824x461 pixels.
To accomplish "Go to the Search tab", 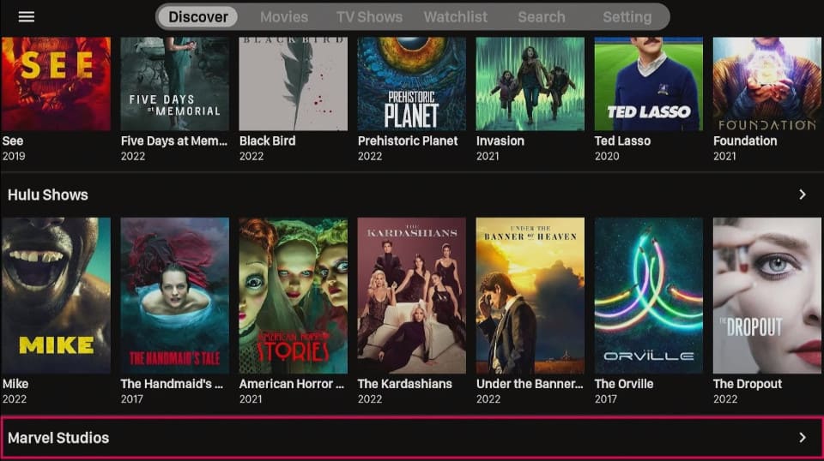I will point(542,17).
